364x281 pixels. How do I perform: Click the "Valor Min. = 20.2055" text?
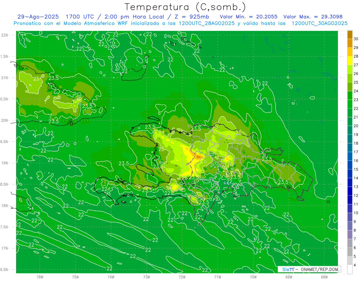click(x=248, y=17)
